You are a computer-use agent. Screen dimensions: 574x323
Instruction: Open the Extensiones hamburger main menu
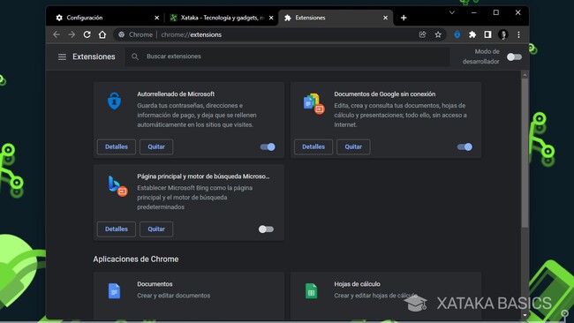[x=62, y=56]
